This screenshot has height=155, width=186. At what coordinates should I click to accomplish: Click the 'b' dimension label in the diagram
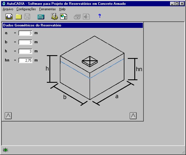(65, 97)
